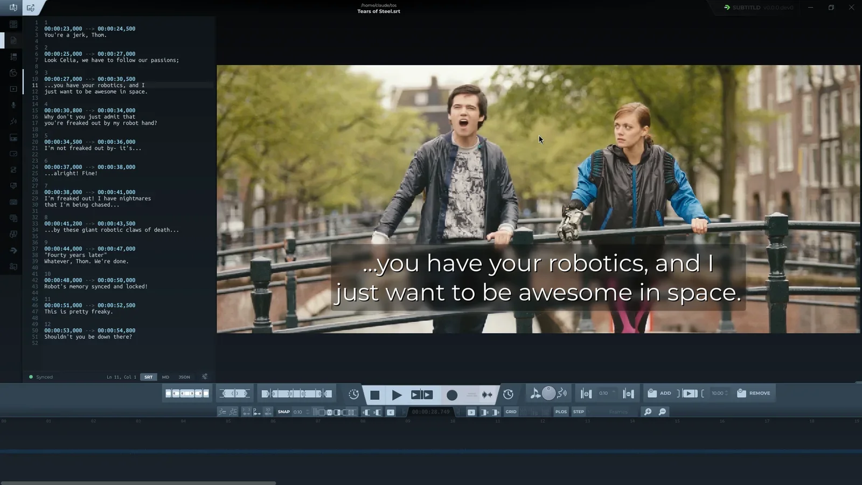Screen dimensions: 862x485
Task: Click the forward arrow icon in sidebar
Action: pos(13,251)
